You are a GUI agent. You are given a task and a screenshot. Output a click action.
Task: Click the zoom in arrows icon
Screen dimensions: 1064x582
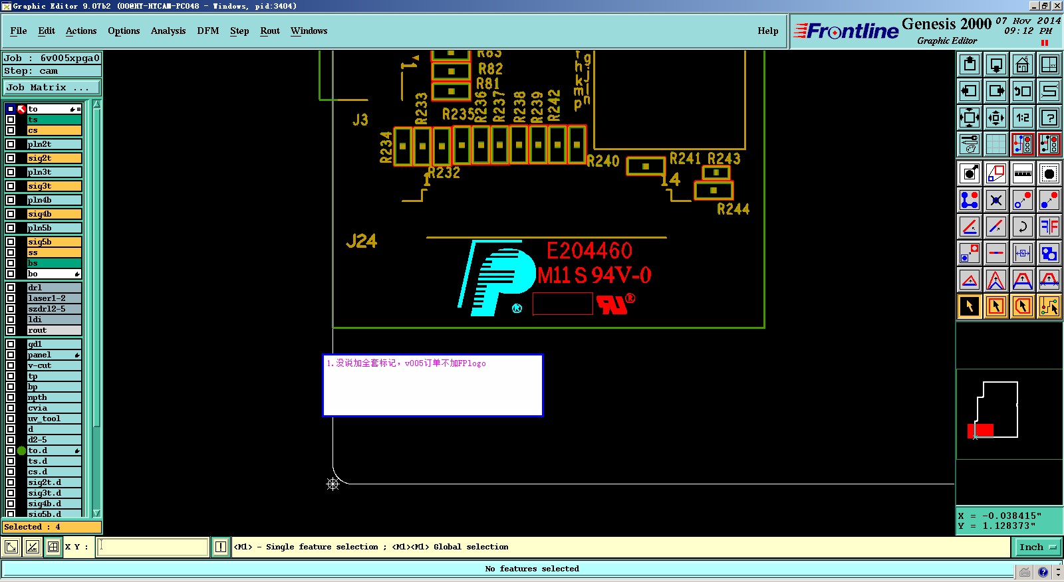tap(970, 118)
